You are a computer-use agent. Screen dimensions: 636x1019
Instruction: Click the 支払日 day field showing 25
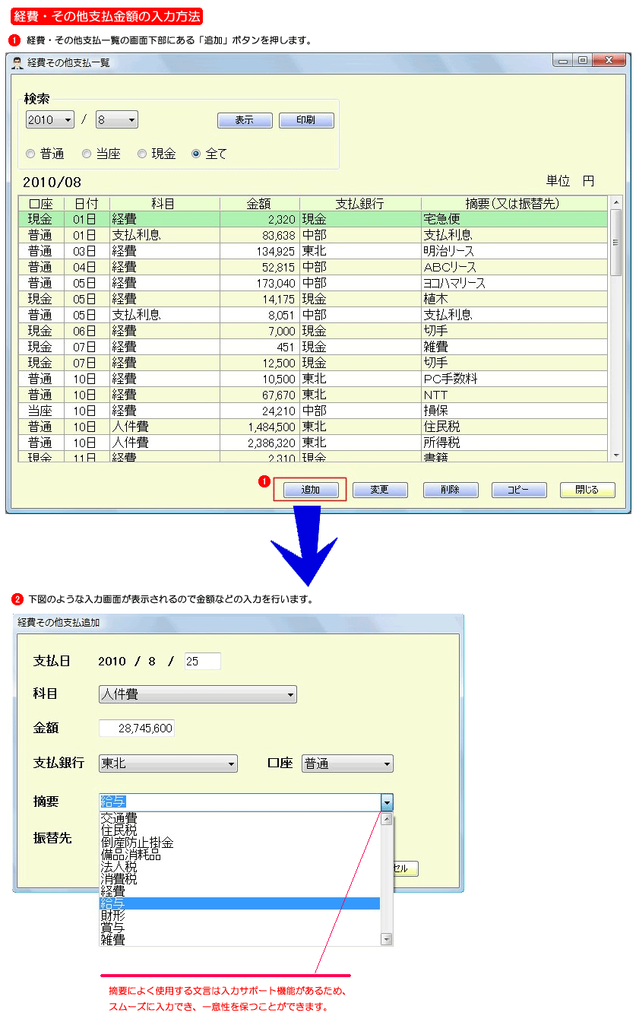point(202,661)
